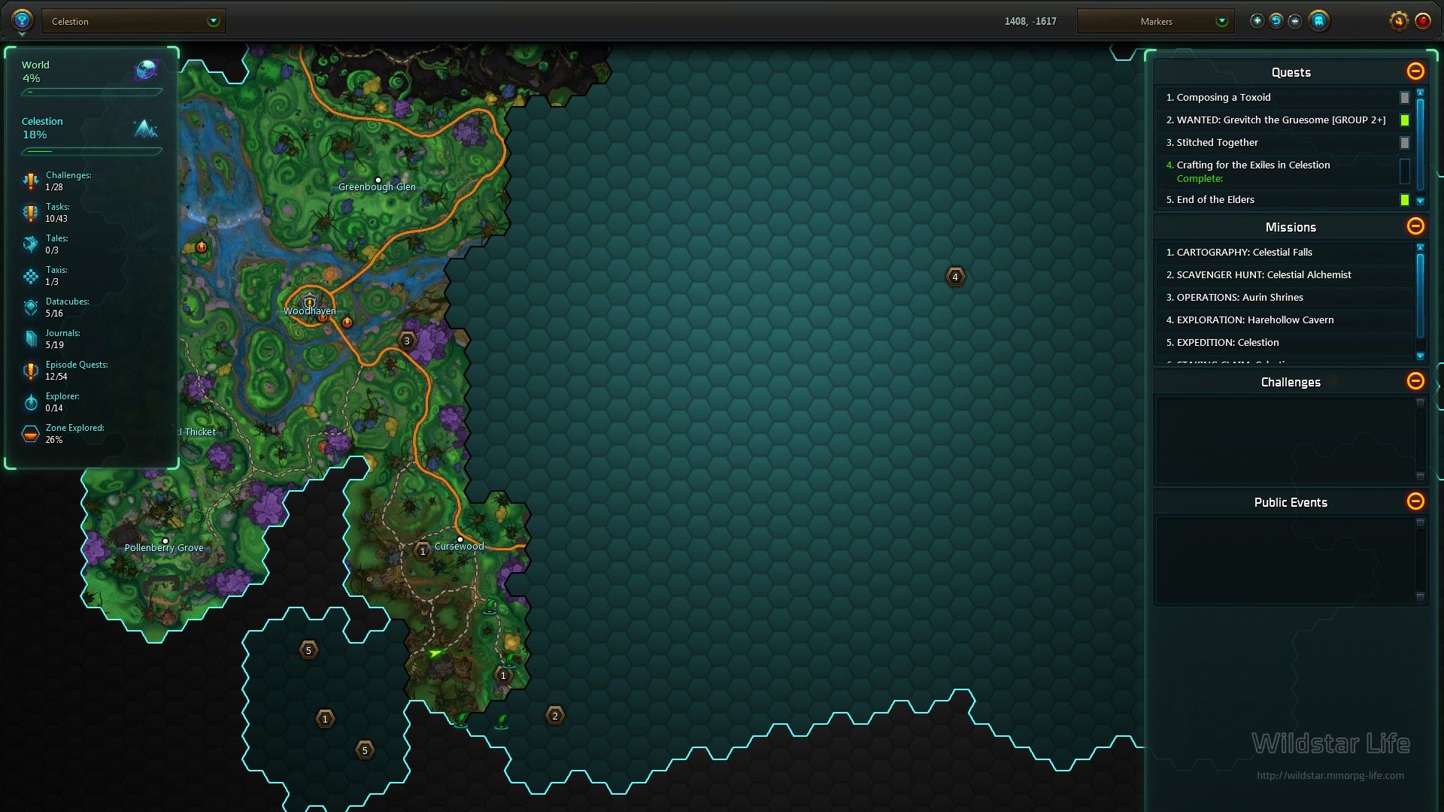Viewport: 1444px width, 812px height.
Task: Click the Missions list scrollbar thumb
Action: point(1420,295)
